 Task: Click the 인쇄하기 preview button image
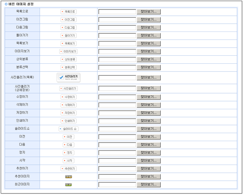68,121
